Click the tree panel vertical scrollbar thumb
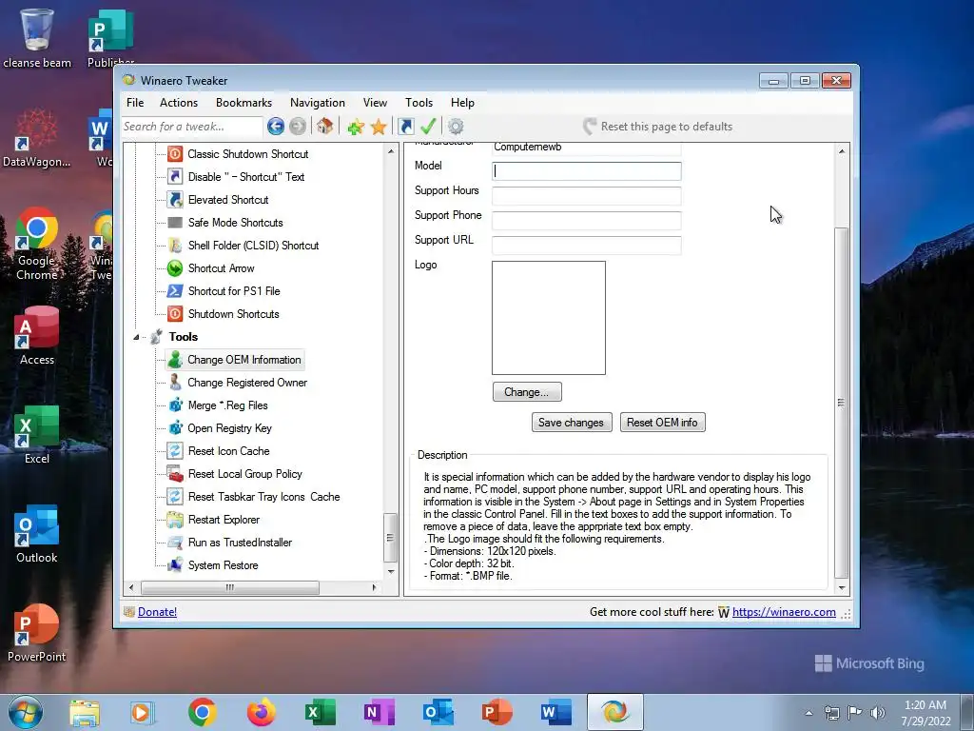This screenshot has height=731, width=974. coord(390,537)
